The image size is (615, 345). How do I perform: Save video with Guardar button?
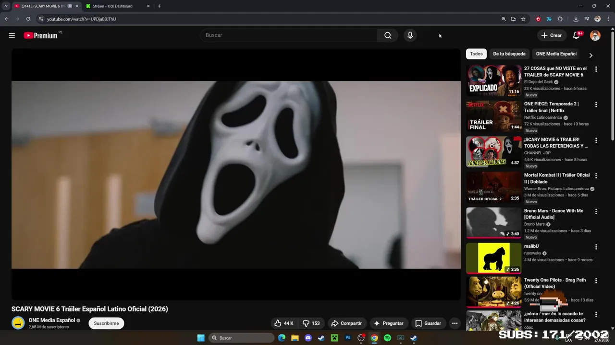coord(428,323)
